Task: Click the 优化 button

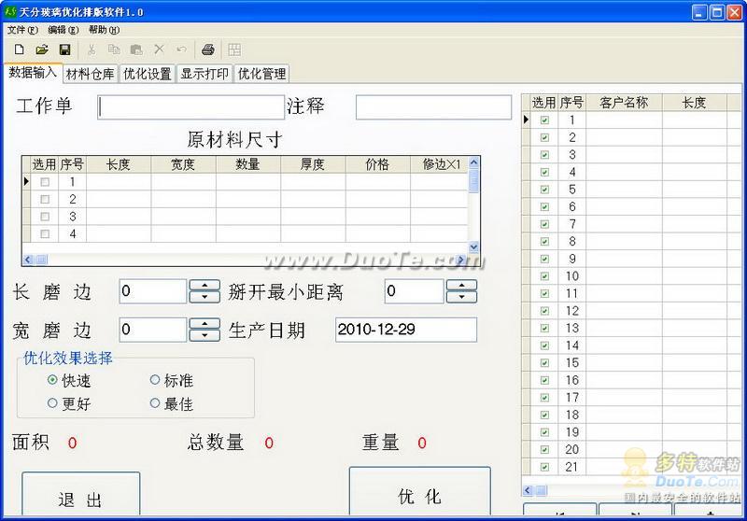Action: click(x=419, y=492)
